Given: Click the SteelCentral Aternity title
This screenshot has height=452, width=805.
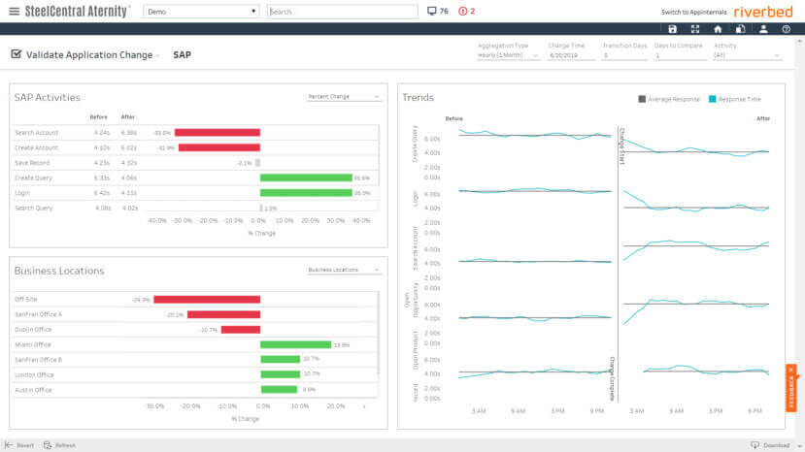Looking at the screenshot, I should [x=77, y=12].
